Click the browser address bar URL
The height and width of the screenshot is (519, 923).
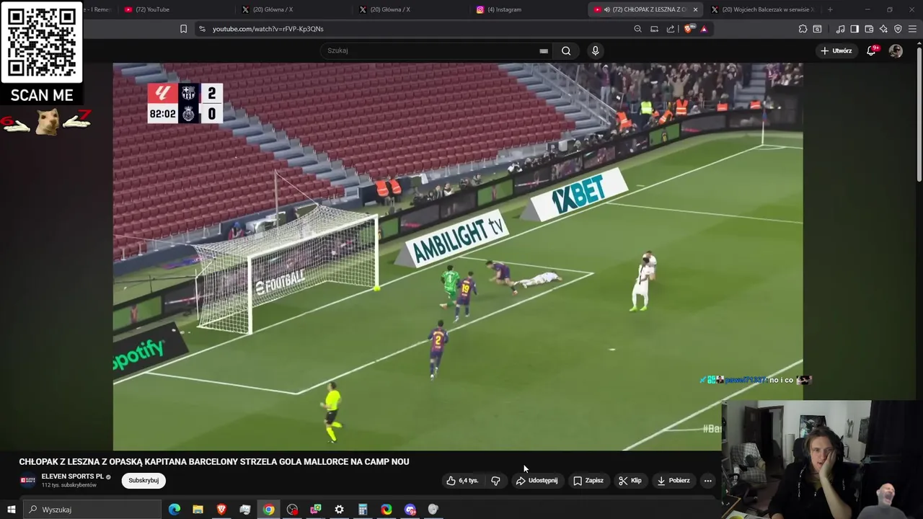click(268, 29)
